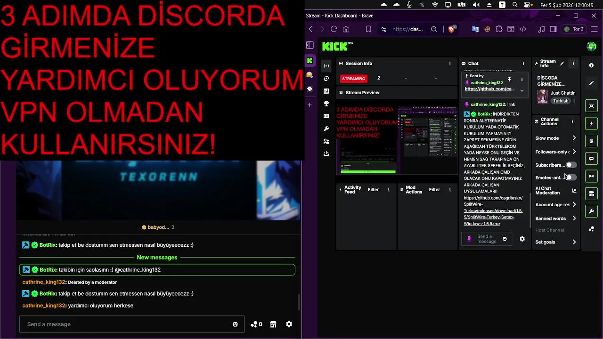The image size is (603, 339).
Task: Open the Brave extensions puzzle icon
Action: [x=499, y=29]
